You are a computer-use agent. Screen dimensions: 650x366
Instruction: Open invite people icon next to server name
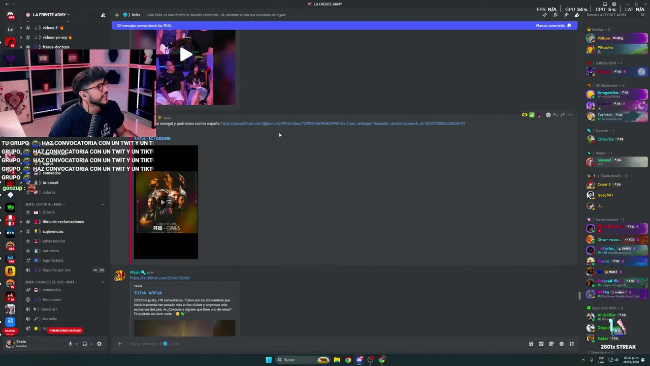[x=103, y=15]
